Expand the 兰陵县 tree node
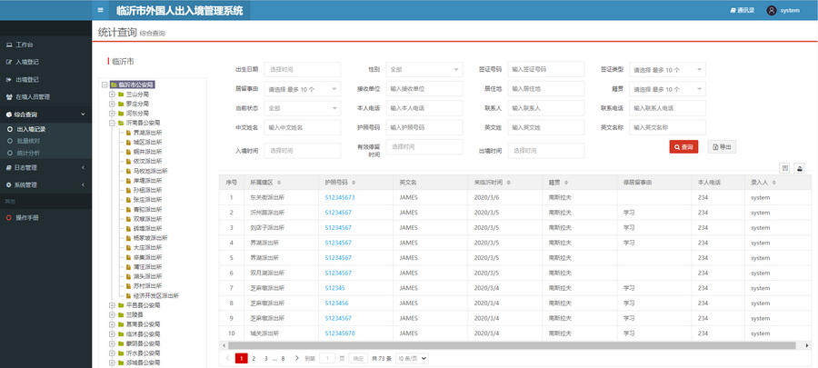Viewport: 818px width, 368px height. (112, 314)
